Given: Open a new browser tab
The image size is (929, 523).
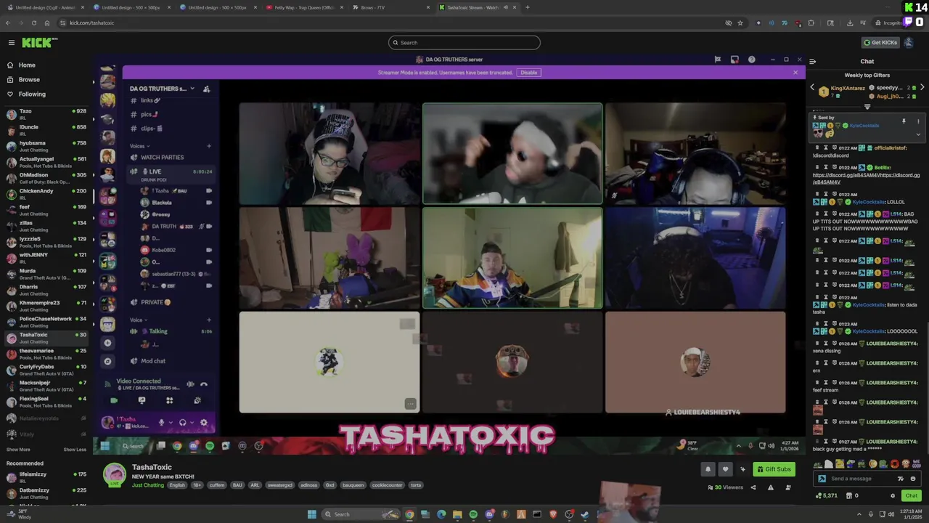Looking at the screenshot, I should click(x=528, y=7).
